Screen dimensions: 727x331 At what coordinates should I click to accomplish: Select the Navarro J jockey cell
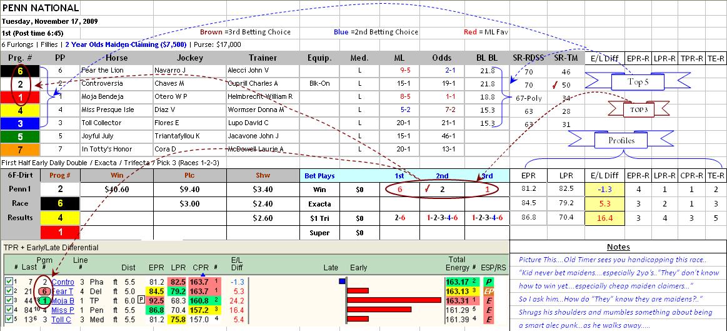coord(189,71)
